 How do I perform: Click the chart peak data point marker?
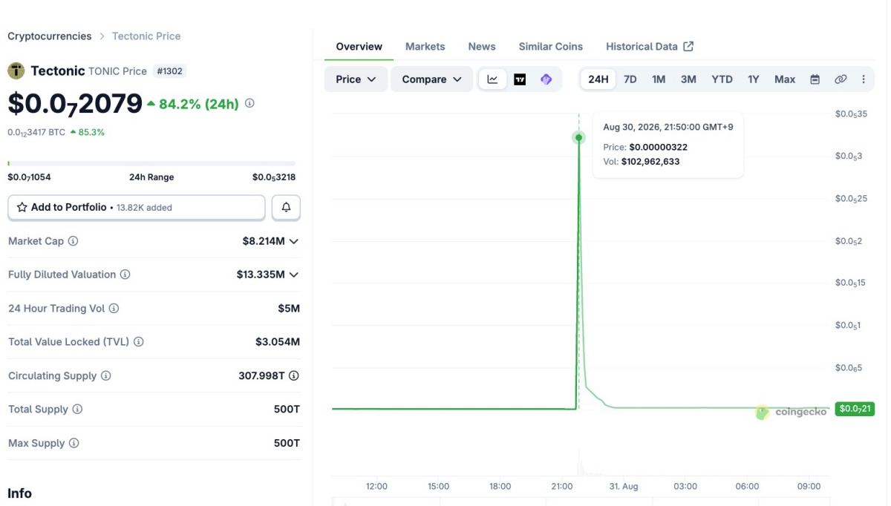pos(578,137)
